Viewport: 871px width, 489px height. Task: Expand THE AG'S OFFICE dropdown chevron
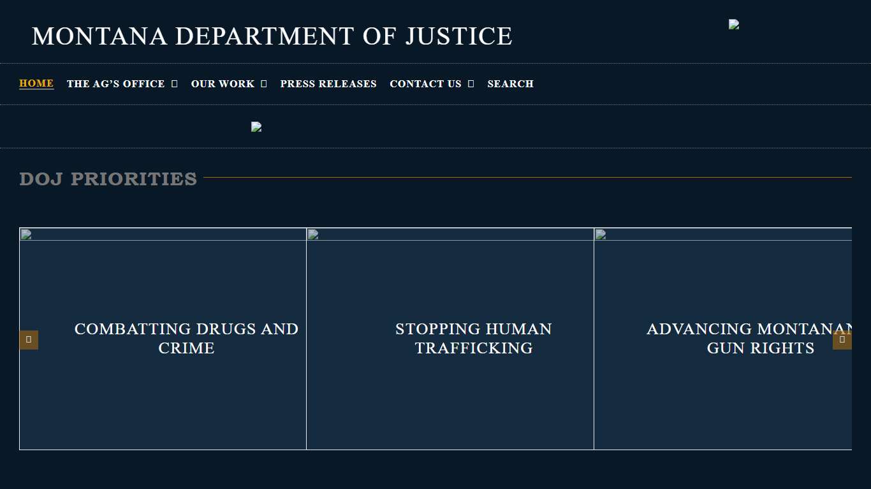(175, 83)
